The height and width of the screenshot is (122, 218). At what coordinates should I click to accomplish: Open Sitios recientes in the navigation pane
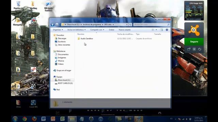click(64, 45)
